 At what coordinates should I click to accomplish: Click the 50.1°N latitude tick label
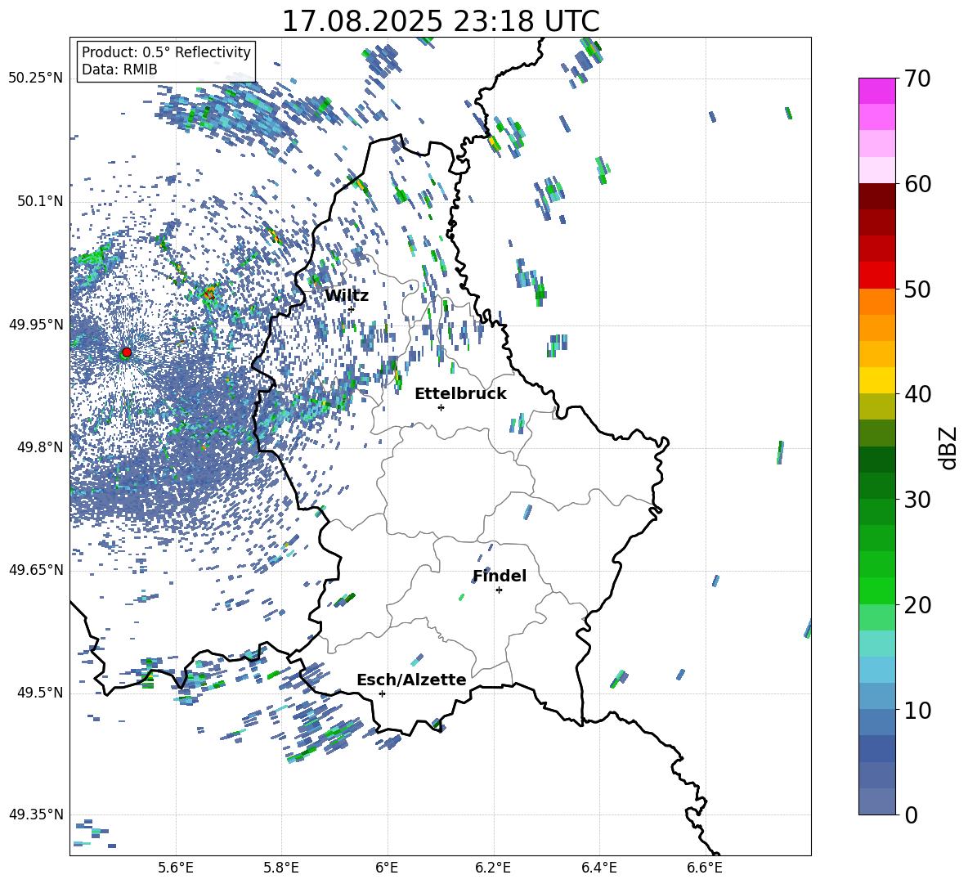point(39,201)
